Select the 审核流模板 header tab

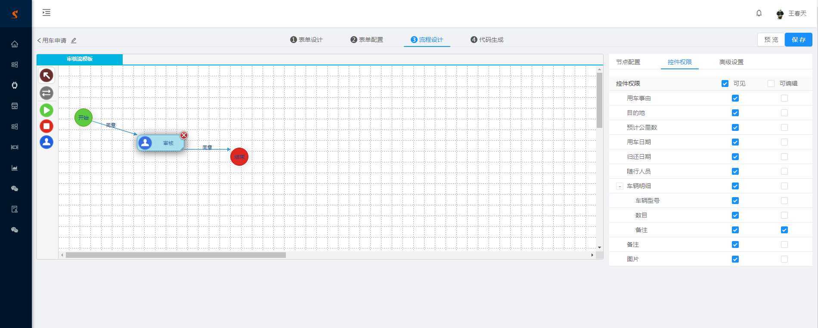coord(80,59)
